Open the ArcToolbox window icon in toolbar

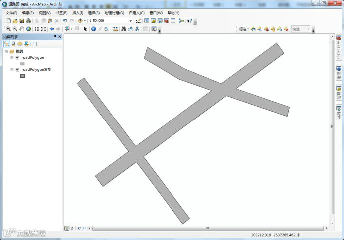[x=167, y=21]
